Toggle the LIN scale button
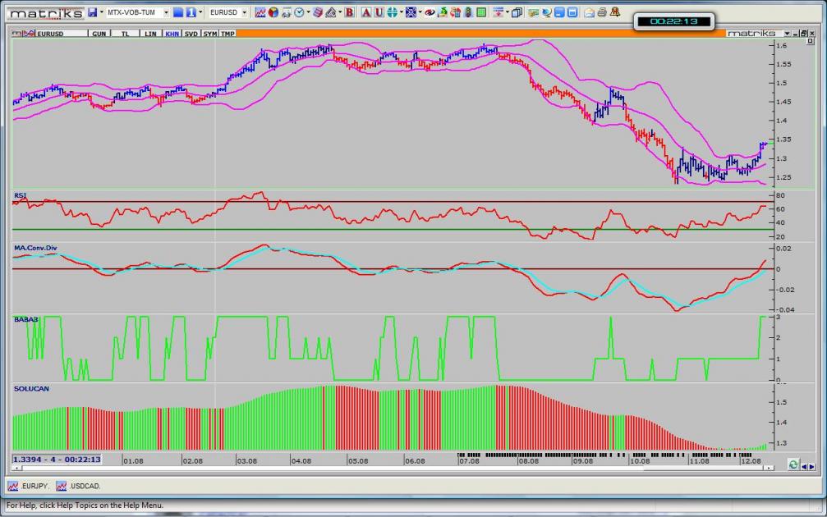827x517 pixels. coord(149,34)
